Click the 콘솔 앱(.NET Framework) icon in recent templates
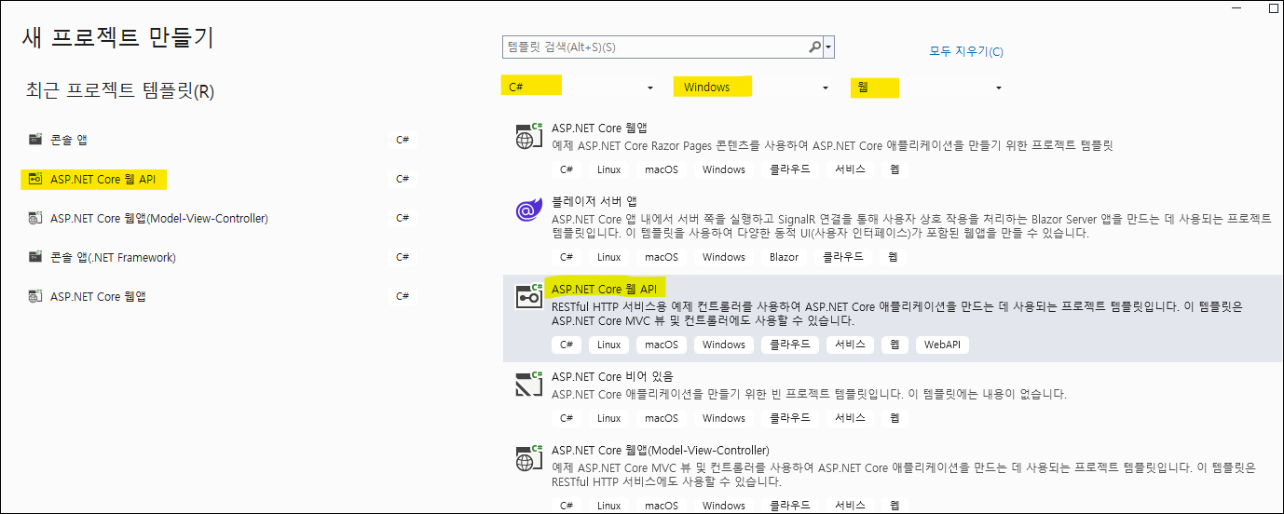This screenshot has height=514, width=1284. tap(35, 257)
